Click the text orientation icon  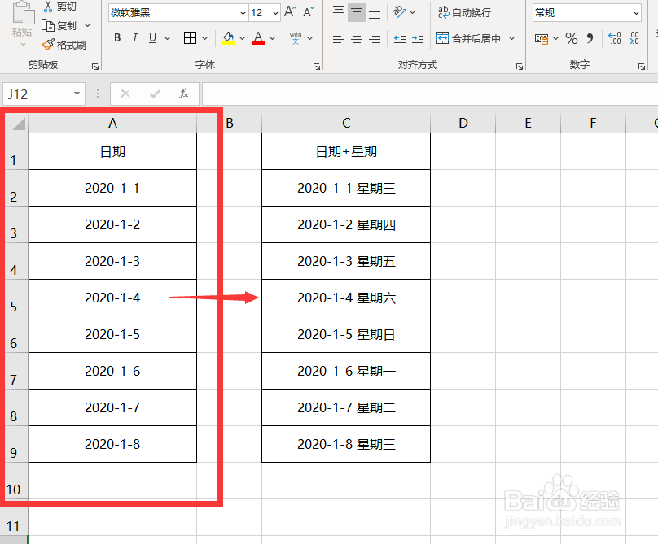tap(400, 12)
